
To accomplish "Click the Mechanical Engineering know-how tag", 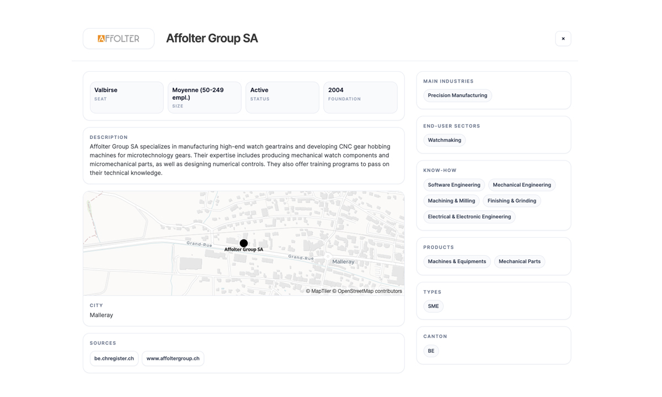I will tap(522, 185).
